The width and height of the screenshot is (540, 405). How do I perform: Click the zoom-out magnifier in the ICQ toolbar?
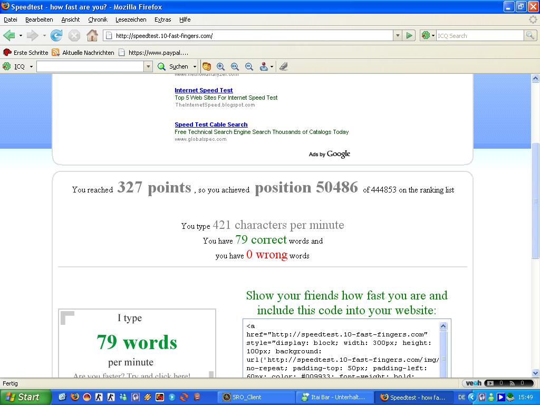(x=249, y=66)
